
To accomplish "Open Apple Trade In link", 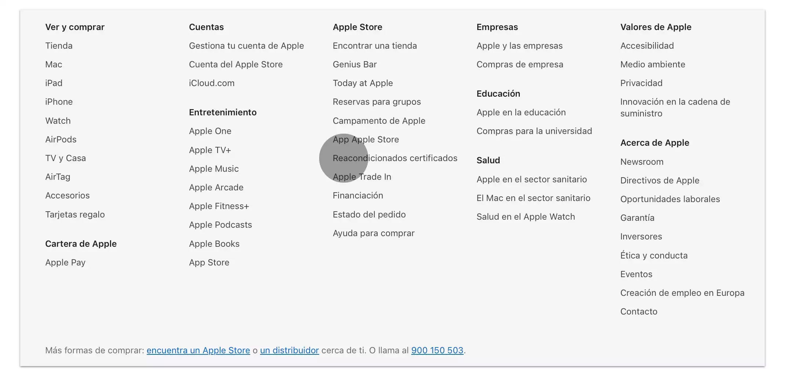I will coord(362,177).
